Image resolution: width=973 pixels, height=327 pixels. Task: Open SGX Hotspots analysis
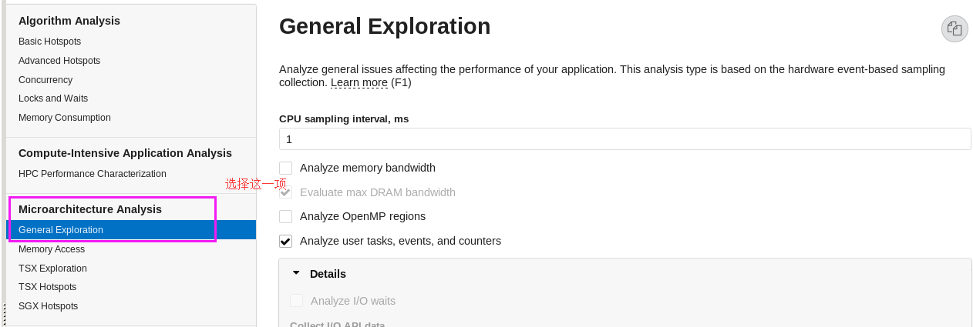coord(49,306)
